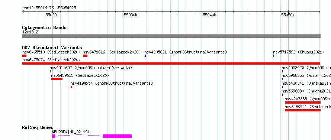Image resolution: width=331 pixels, height=140 pixels.
Task: Click the red bar under nsv6460941
Action: [303, 110]
